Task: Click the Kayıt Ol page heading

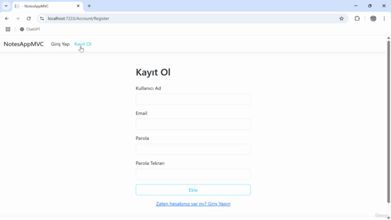Action: tap(153, 72)
